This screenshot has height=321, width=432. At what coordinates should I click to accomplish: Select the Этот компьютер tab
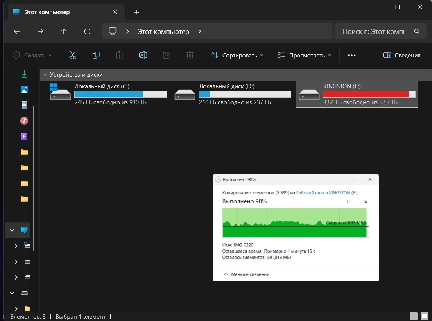[x=66, y=12]
